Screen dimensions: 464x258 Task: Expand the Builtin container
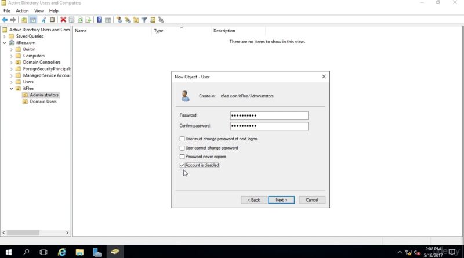point(11,49)
